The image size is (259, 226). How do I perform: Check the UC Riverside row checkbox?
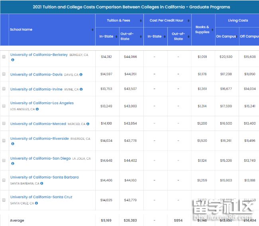point(4,141)
